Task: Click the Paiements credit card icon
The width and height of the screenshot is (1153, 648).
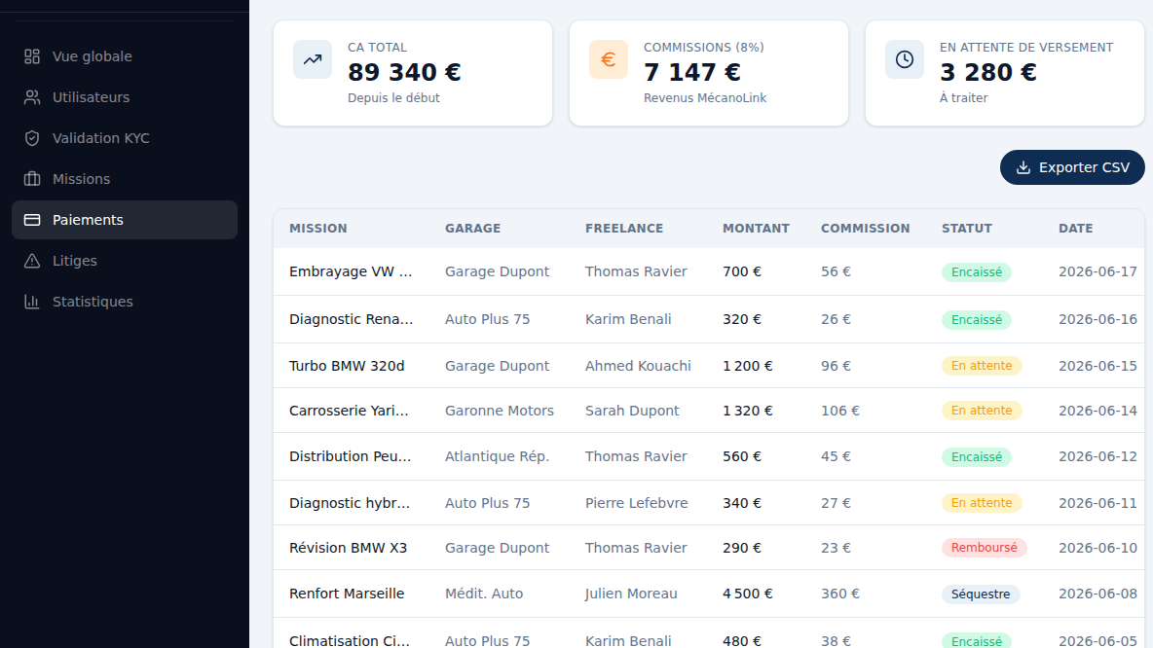Action: tap(31, 220)
